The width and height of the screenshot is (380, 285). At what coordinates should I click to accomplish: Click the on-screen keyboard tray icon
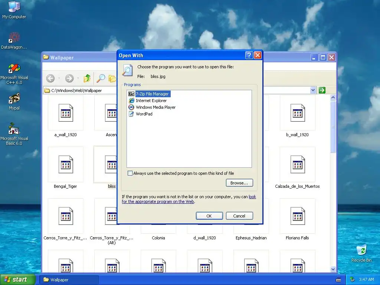coord(338,280)
